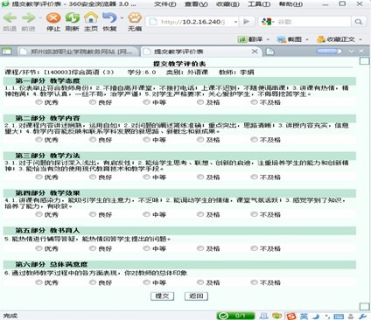The width and height of the screenshot is (371, 320).
Task: Click the paw print 无痕 icon
Action: pyautogui.click(x=135, y=18)
